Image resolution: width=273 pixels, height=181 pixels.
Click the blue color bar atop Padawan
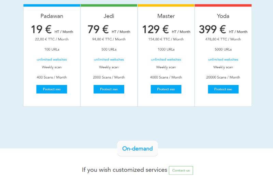(52, 5)
